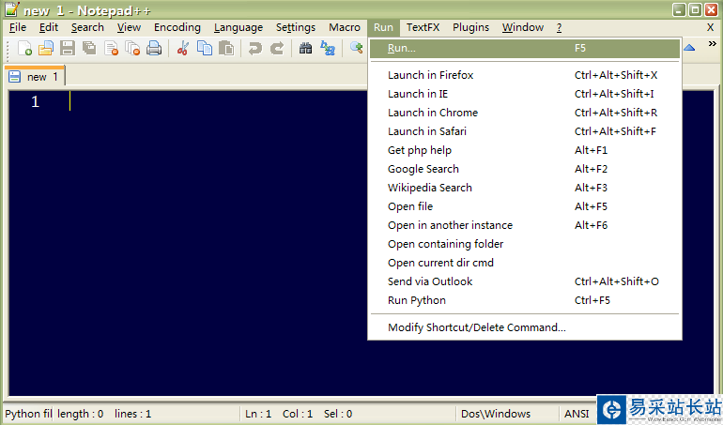This screenshot has height=425, width=723.
Task: Select Get php help
Action: coord(525,150)
